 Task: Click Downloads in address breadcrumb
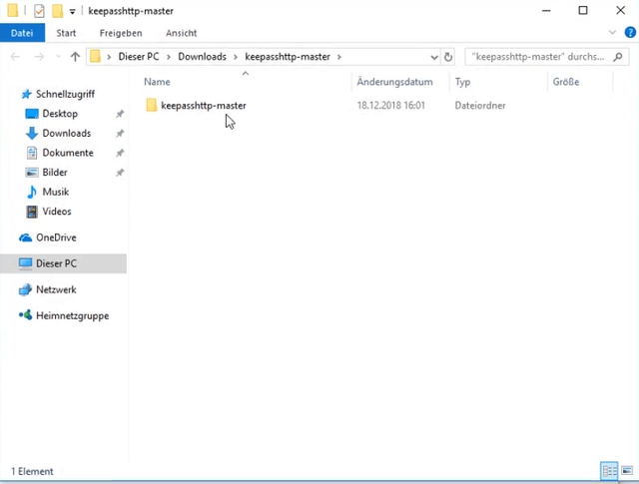tap(202, 57)
